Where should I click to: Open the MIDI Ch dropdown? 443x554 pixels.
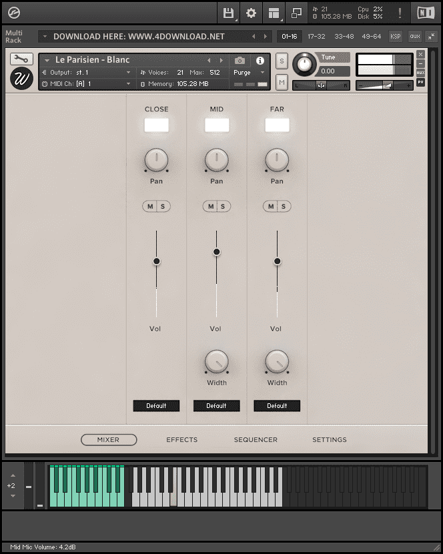(86, 84)
